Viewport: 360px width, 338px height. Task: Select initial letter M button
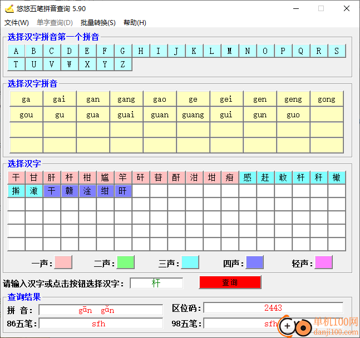click(x=230, y=51)
